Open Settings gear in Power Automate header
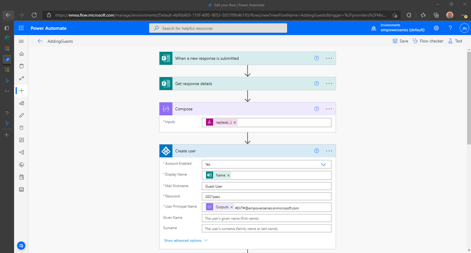The height and width of the screenshot is (253, 471). [436, 28]
